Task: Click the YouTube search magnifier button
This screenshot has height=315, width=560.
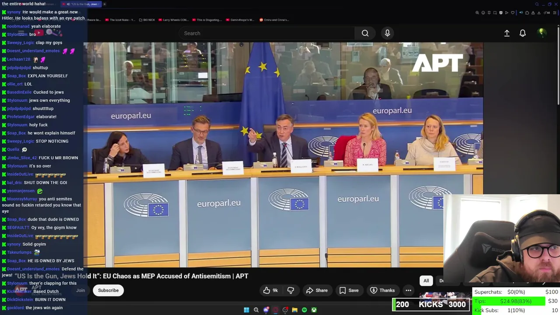Action: (x=365, y=33)
